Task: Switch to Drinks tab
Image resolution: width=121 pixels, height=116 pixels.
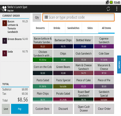Action: (x=57, y=28)
